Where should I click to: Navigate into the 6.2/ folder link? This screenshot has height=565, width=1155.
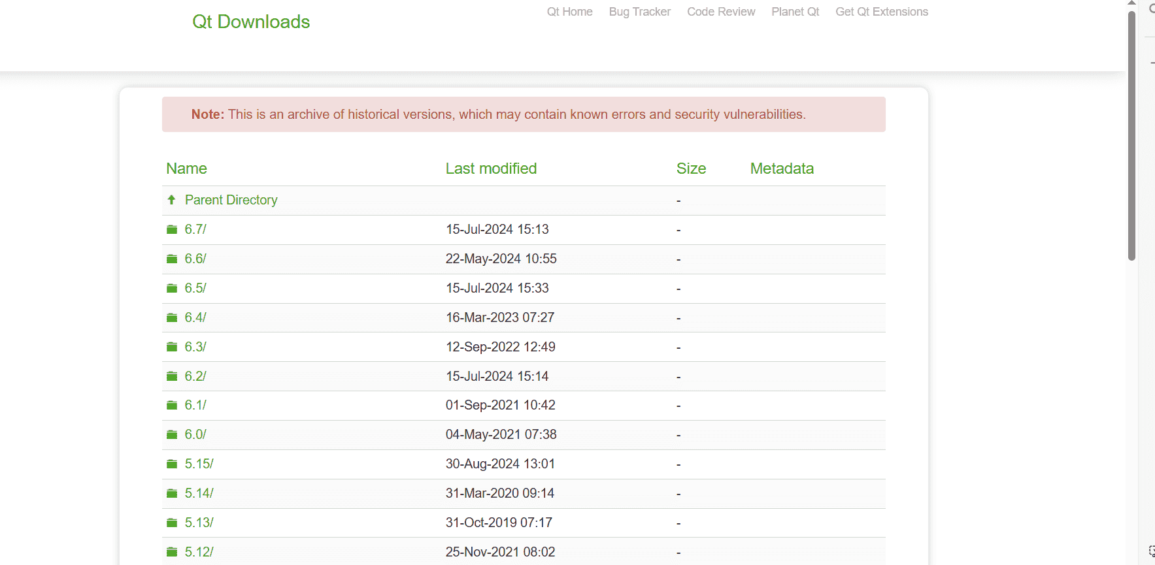point(195,376)
